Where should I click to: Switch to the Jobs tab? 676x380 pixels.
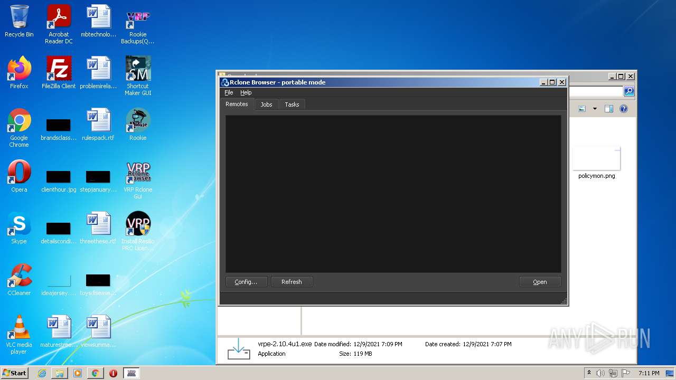tap(267, 104)
